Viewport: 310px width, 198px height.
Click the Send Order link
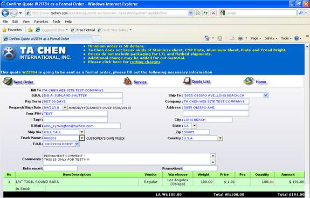pos(23,82)
